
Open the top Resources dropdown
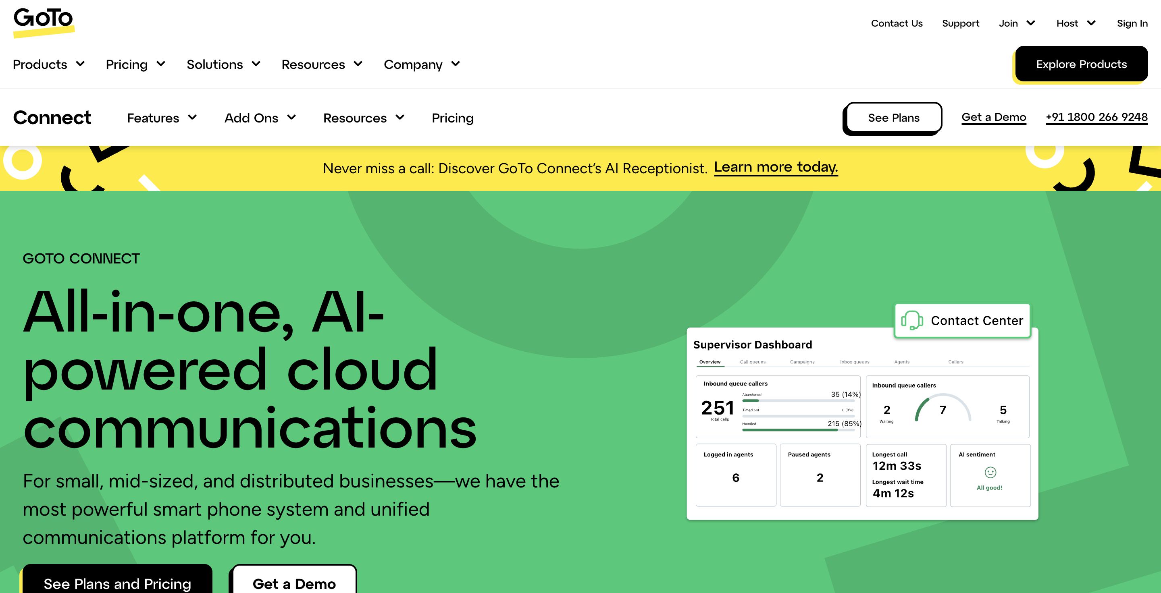322,64
